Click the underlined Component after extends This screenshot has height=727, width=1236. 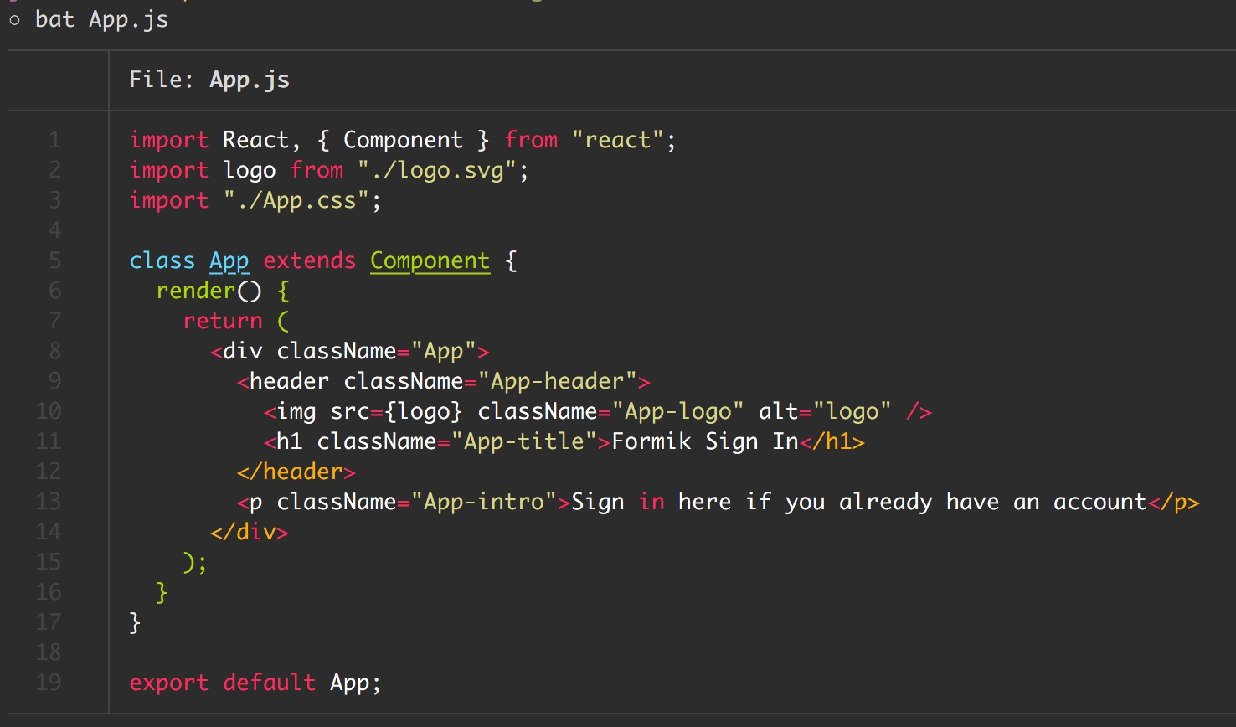coord(430,260)
